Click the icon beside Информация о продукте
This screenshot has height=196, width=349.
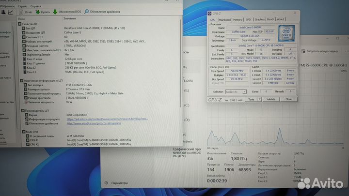click(x=27, y=119)
